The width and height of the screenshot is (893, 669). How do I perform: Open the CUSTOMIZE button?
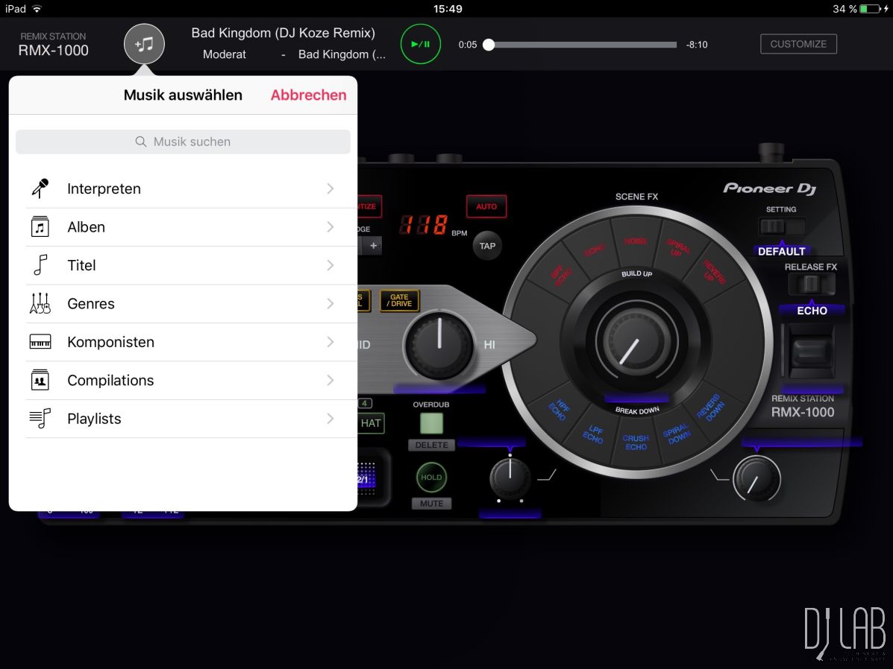pos(798,44)
